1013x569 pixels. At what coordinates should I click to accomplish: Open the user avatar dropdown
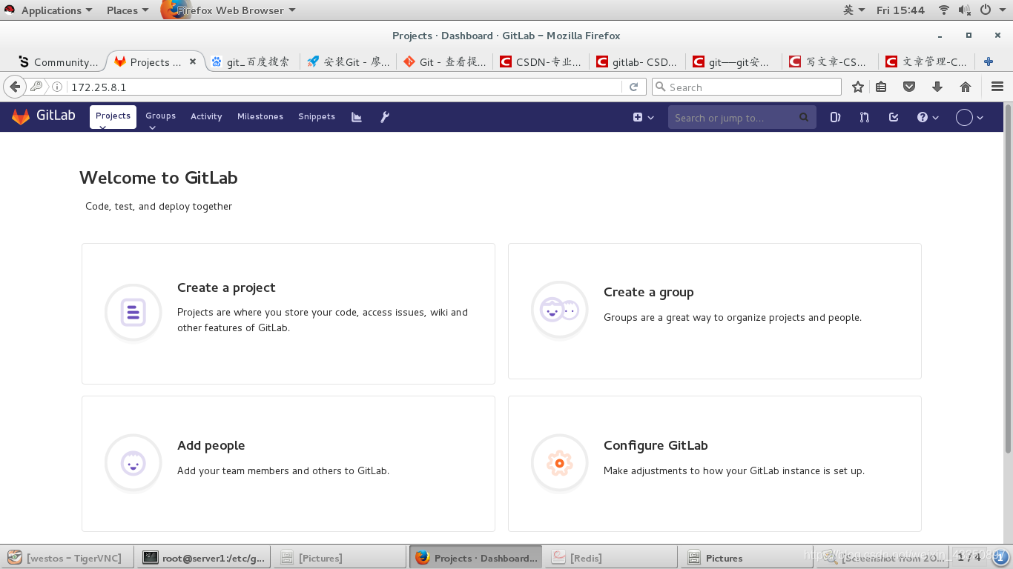point(970,117)
